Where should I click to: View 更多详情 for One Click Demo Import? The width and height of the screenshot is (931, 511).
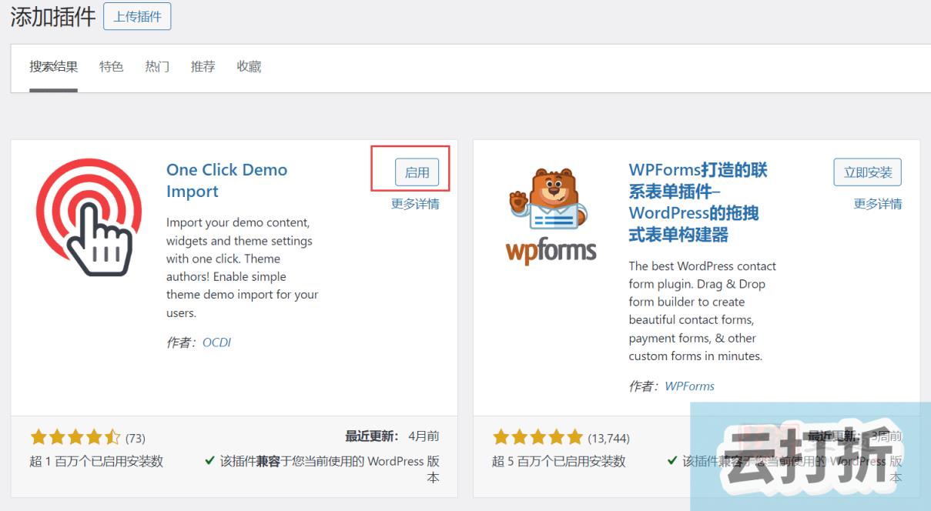(x=415, y=204)
